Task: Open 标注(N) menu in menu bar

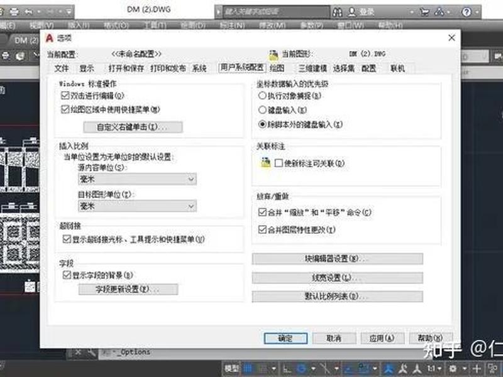Action: pyautogui.click(x=232, y=25)
